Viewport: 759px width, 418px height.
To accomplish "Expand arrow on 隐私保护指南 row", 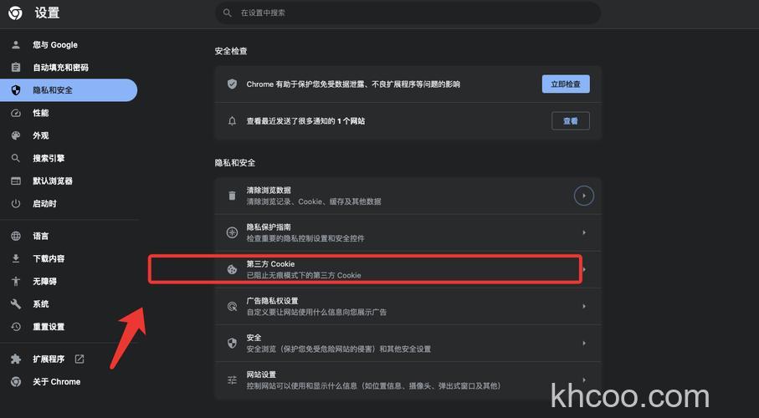I will click(584, 232).
